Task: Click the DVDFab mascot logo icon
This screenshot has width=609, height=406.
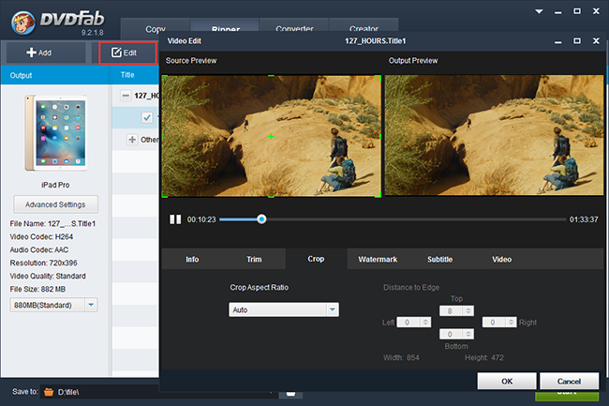Action: click(23, 23)
